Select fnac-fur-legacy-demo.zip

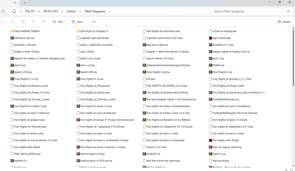tap(226, 147)
